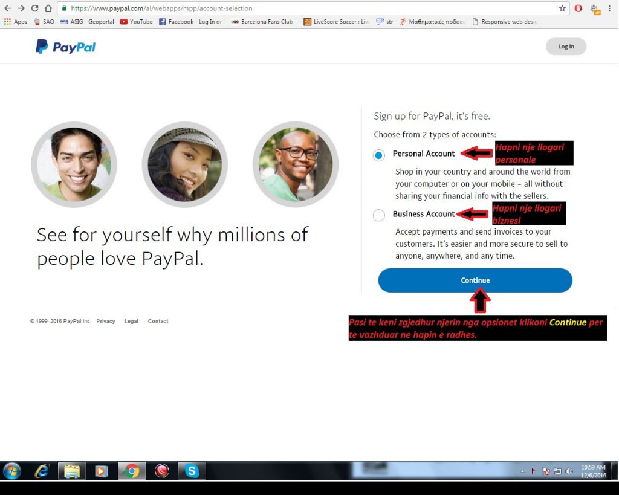Click the Action Center flag icon
Viewport: 619px width, 495px height.
click(533, 471)
